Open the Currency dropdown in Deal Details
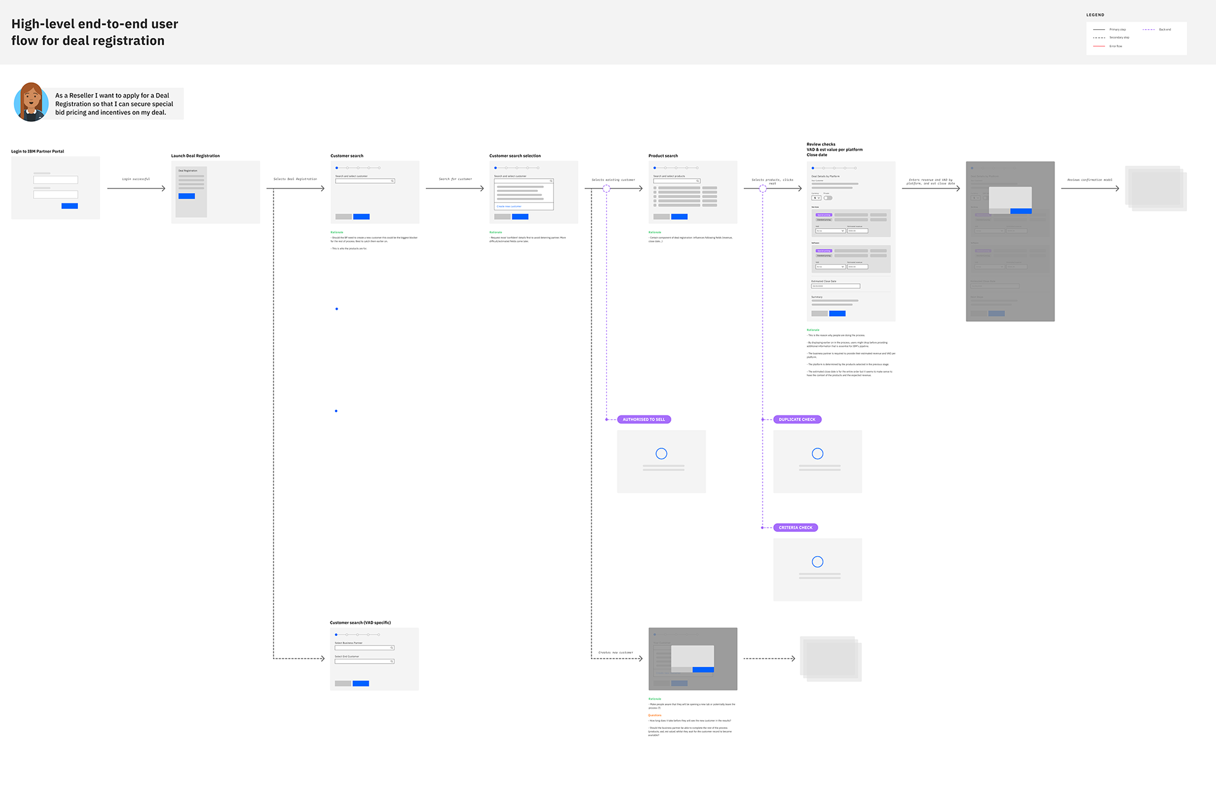 tap(816, 198)
